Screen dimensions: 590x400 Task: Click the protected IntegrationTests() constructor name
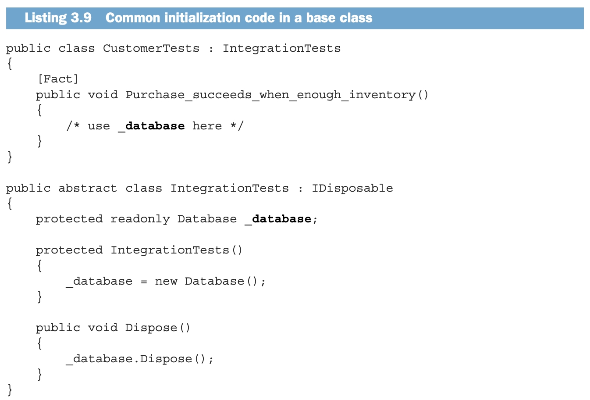click(170, 250)
